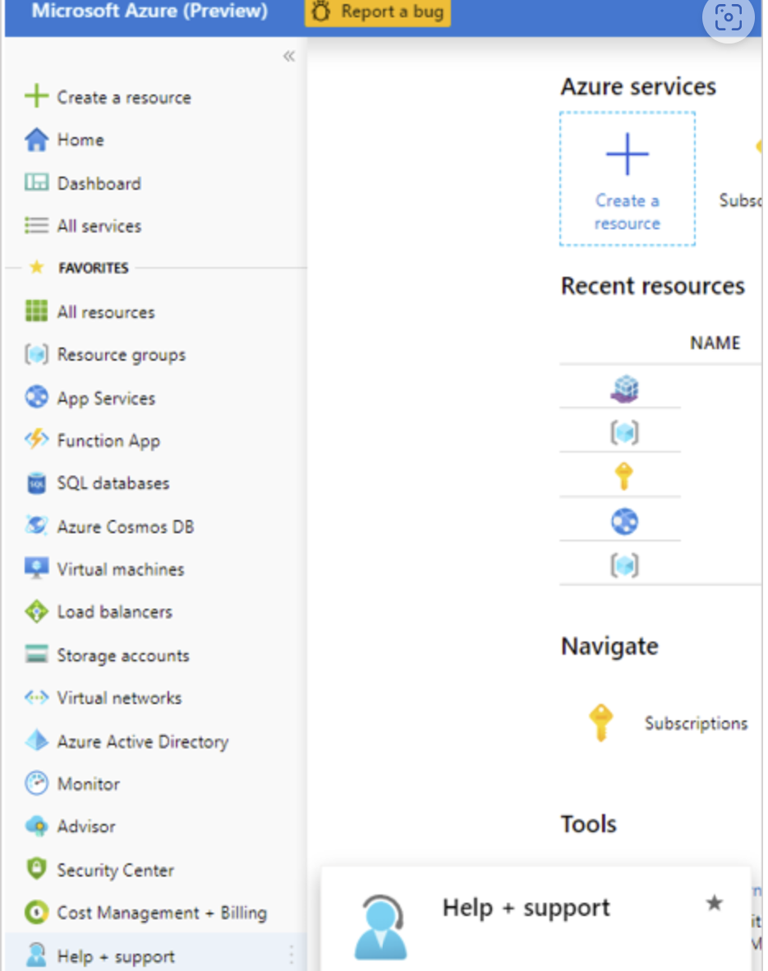The width and height of the screenshot is (768, 971).
Task: Click the Azure Cosmos DB planet icon
Action: (36, 526)
